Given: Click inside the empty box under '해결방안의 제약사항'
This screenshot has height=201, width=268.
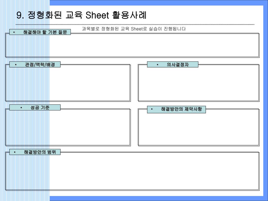Looking at the screenshot, I should [199, 127].
